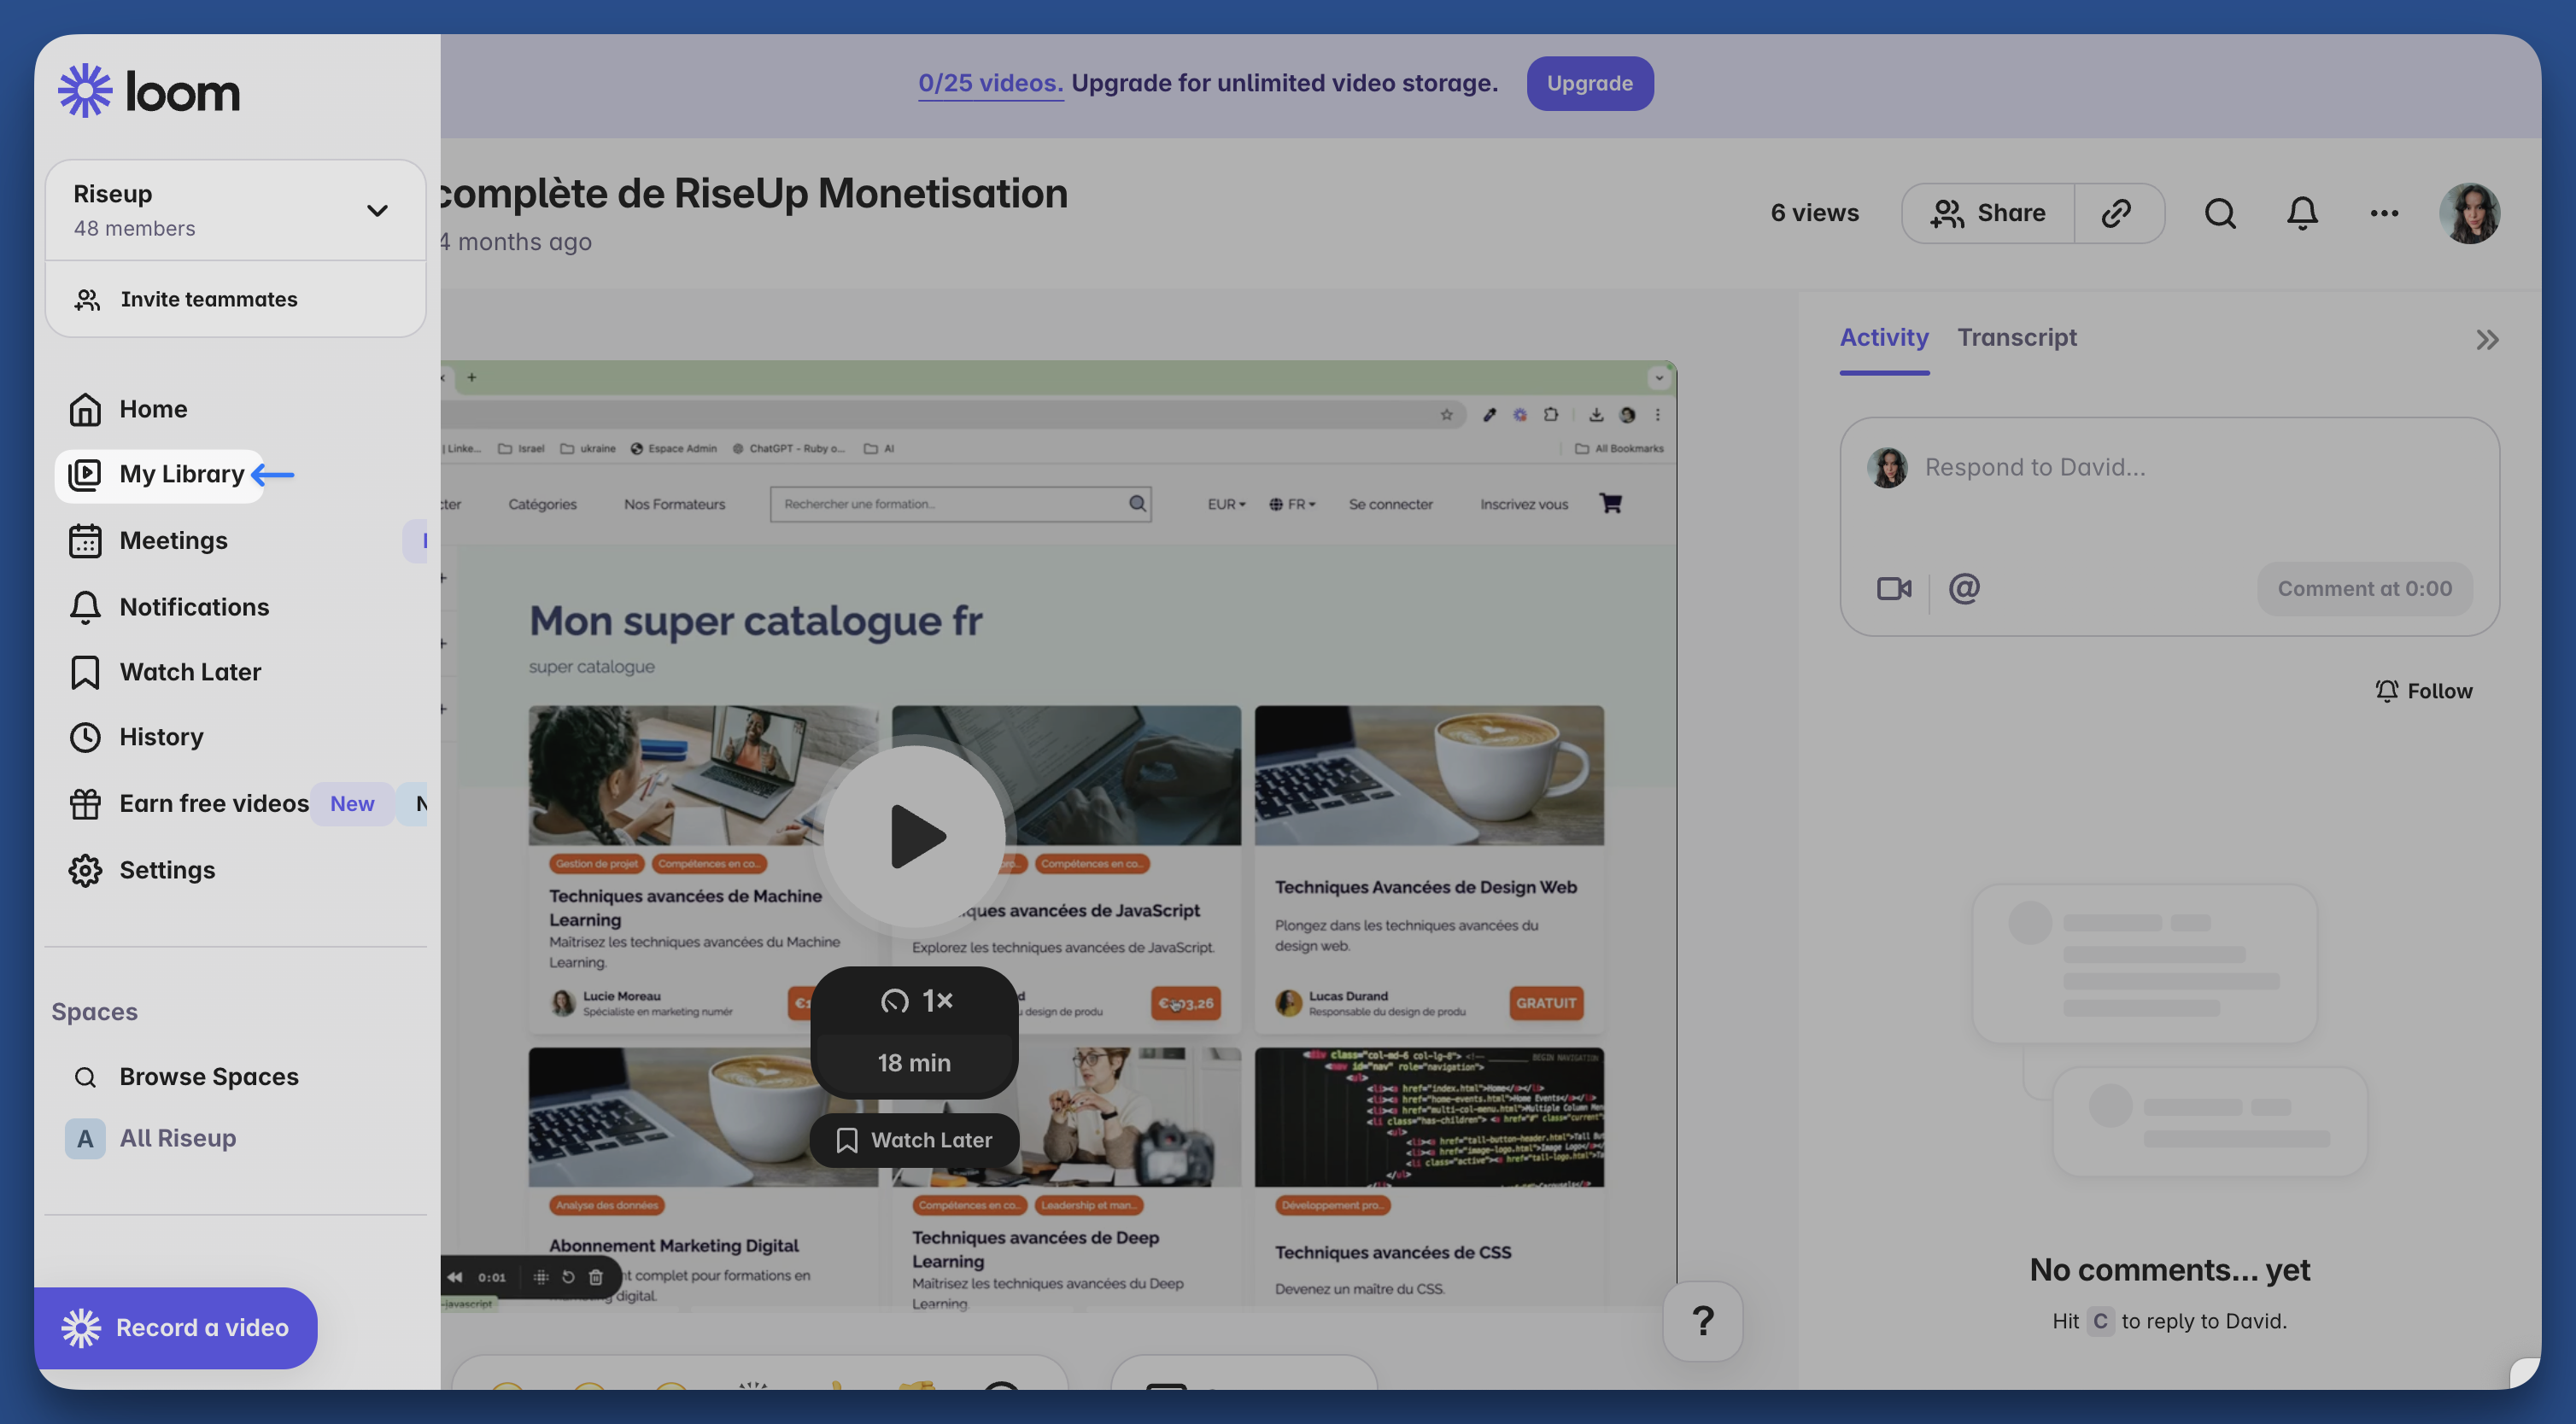2576x1424 pixels.
Task: Open search with the magnifier icon
Action: (x=2220, y=213)
